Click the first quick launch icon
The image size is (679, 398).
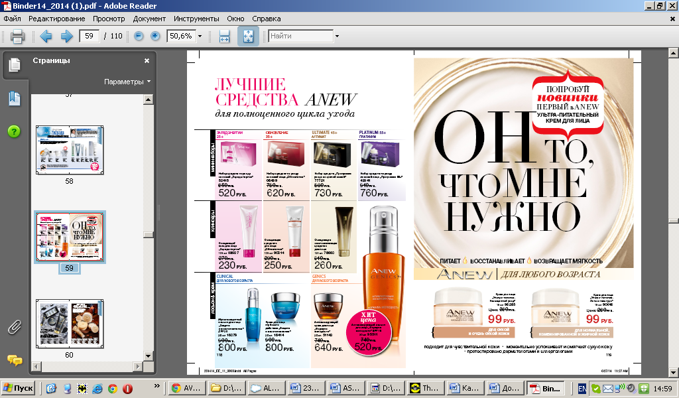(x=51, y=389)
